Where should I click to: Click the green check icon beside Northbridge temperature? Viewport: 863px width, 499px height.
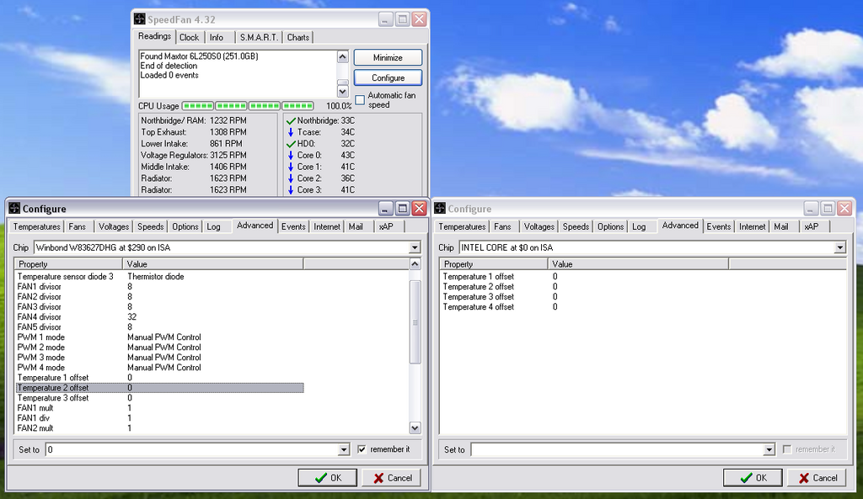coord(291,120)
